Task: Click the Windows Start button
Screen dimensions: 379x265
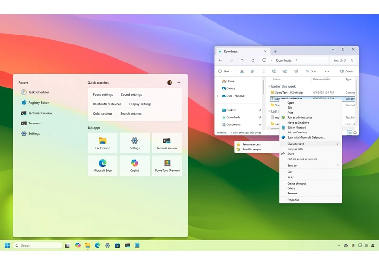Action: 7,246
